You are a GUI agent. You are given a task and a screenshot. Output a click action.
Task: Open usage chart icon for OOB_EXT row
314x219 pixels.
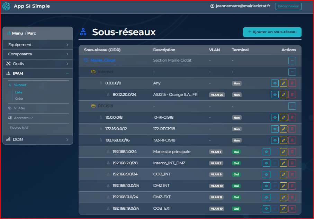coord(275,209)
